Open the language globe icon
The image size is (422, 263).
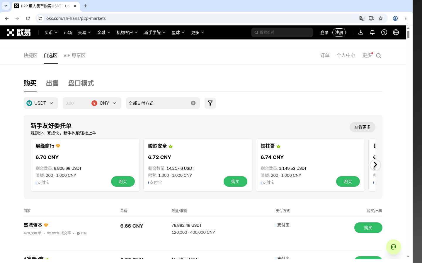point(396,32)
